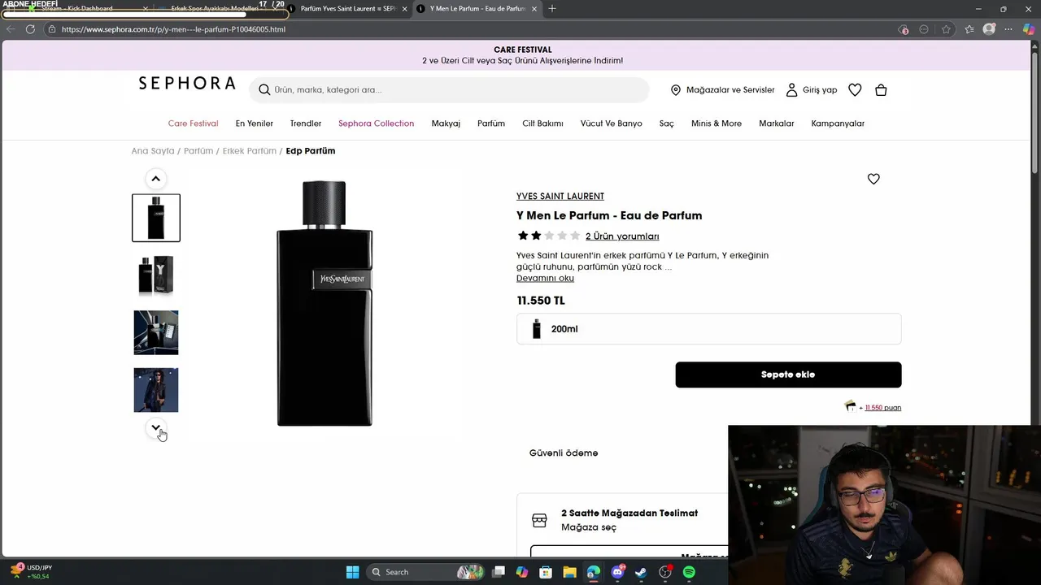Open the shopping basket icon
The image size is (1041, 585).
(881, 90)
